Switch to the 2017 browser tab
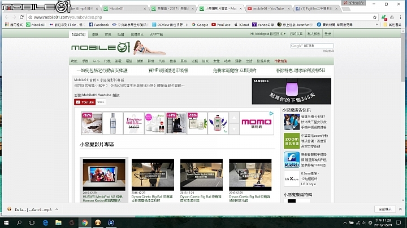 172,8
